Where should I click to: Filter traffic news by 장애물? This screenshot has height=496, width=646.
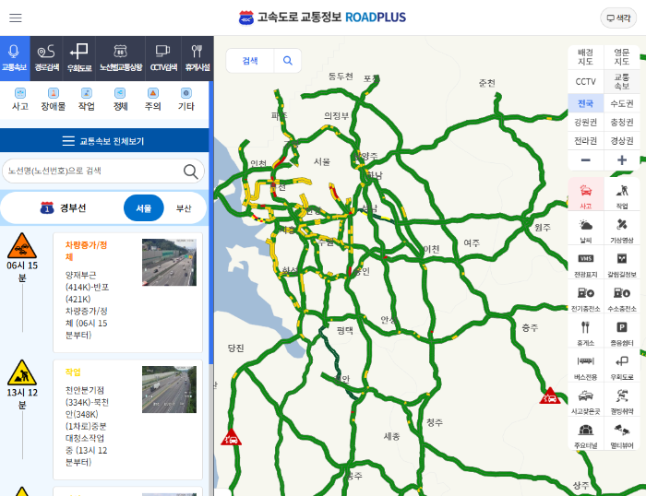tap(54, 100)
